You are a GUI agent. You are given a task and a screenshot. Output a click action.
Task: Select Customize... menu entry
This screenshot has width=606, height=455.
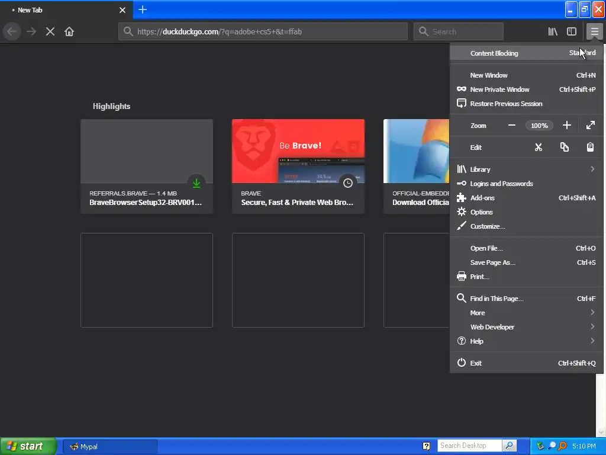[x=526, y=226]
